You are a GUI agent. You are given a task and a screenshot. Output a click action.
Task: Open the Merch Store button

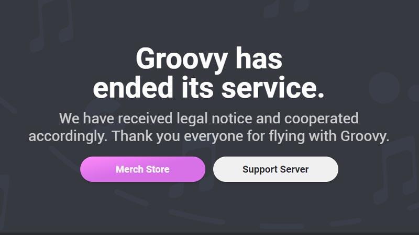pyautogui.click(x=142, y=169)
